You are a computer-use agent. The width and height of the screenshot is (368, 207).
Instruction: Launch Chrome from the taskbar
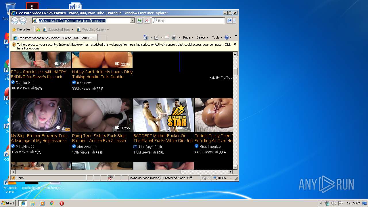pos(52,203)
